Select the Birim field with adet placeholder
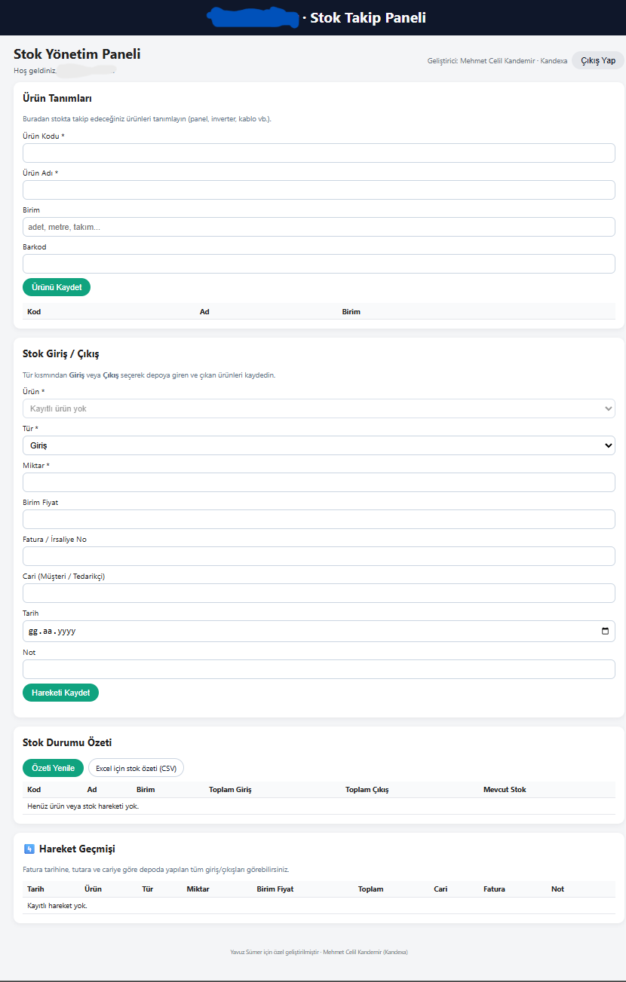The width and height of the screenshot is (626, 982). 318,227
